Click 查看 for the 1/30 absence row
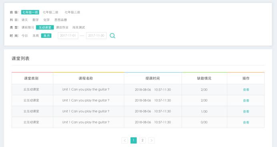This screenshot has width=277, height=147. coord(246,111)
